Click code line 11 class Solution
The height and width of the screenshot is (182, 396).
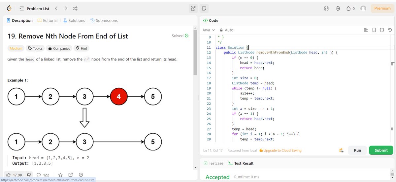click(x=232, y=47)
